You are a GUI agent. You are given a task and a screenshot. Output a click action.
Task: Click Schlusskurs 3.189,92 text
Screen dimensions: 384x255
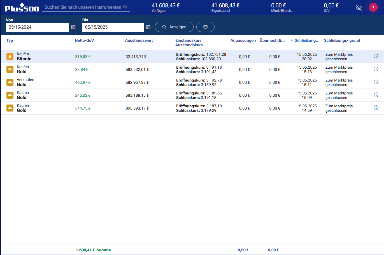[x=196, y=85]
